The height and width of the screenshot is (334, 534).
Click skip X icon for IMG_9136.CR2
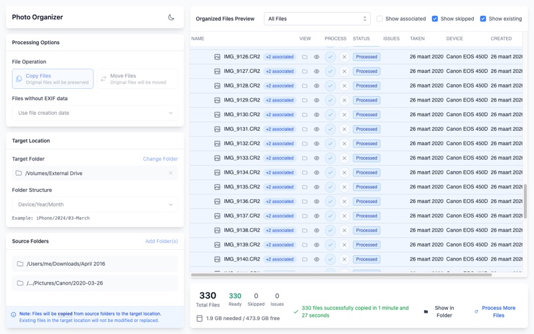[x=344, y=202]
